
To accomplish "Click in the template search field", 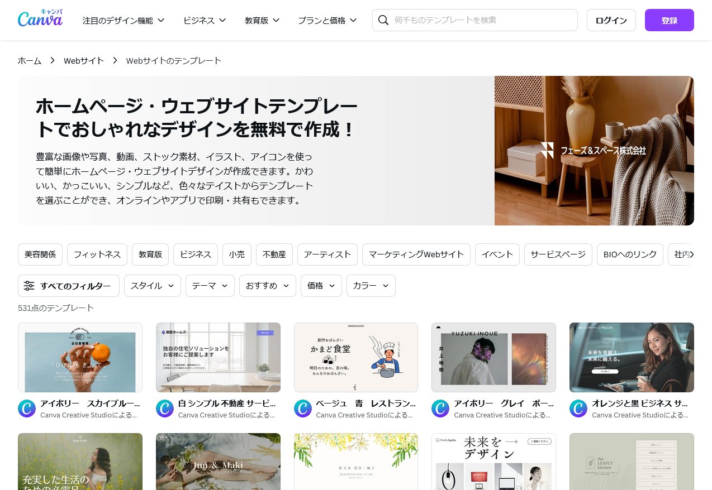I will (x=475, y=20).
